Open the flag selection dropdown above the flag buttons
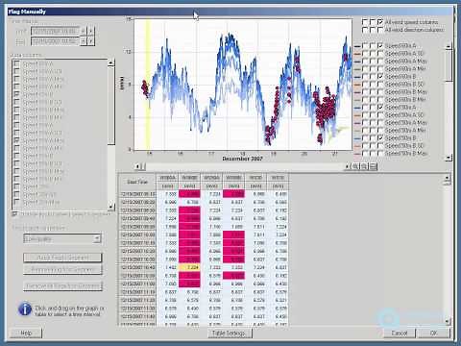The width and height of the screenshot is (461, 346). [x=62, y=238]
